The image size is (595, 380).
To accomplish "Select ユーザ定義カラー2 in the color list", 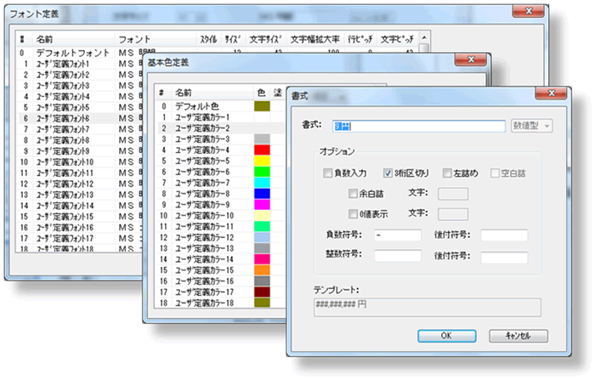I will [x=203, y=128].
